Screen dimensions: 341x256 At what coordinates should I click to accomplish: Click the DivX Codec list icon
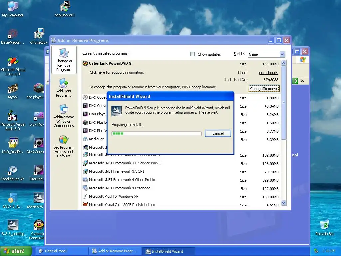point(85,97)
